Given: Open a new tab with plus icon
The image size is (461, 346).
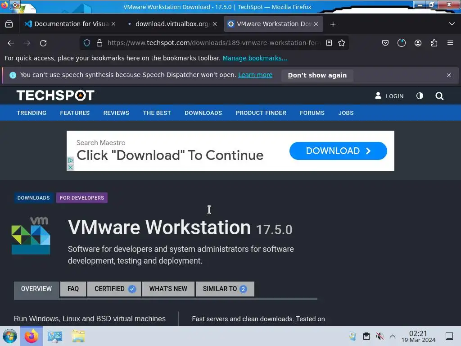Looking at the screenshot, I should (333, 24).
